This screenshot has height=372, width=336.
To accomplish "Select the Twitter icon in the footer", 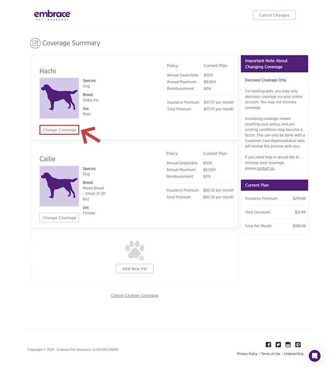I will pyautogui.click(x=278, y=344).
